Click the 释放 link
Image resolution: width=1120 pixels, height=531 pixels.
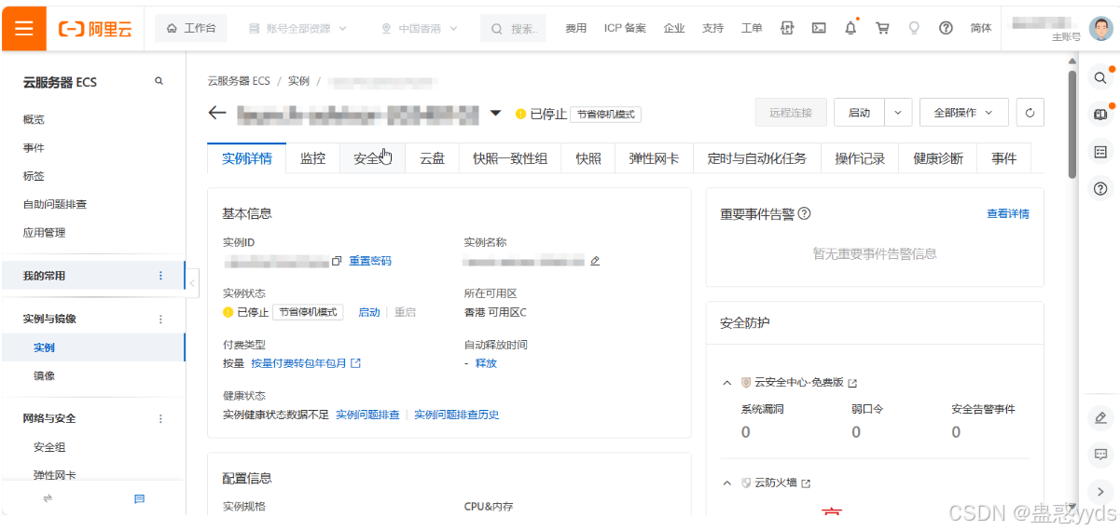(x=486, y=363)
